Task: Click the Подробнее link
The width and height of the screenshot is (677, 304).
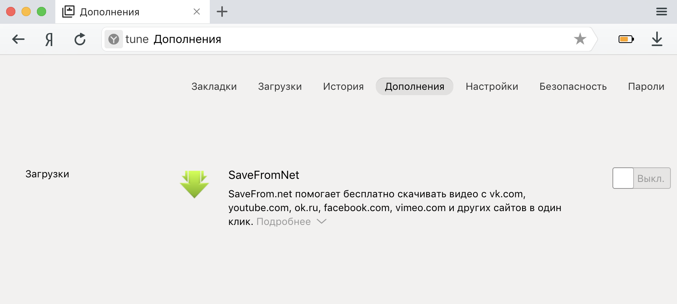Action: click(x=284, y=222)
